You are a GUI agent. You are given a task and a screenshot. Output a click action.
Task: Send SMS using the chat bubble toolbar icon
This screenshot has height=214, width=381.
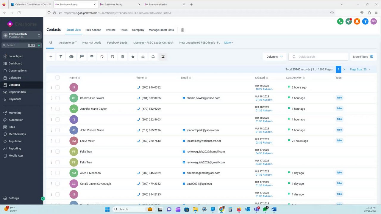pyautogui.click(x=82, y=56)
